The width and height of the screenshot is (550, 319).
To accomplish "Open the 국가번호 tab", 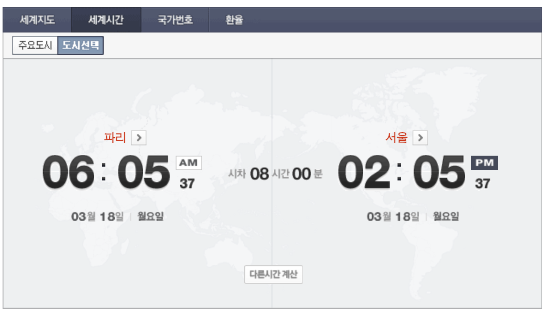I will click(175, 20).
